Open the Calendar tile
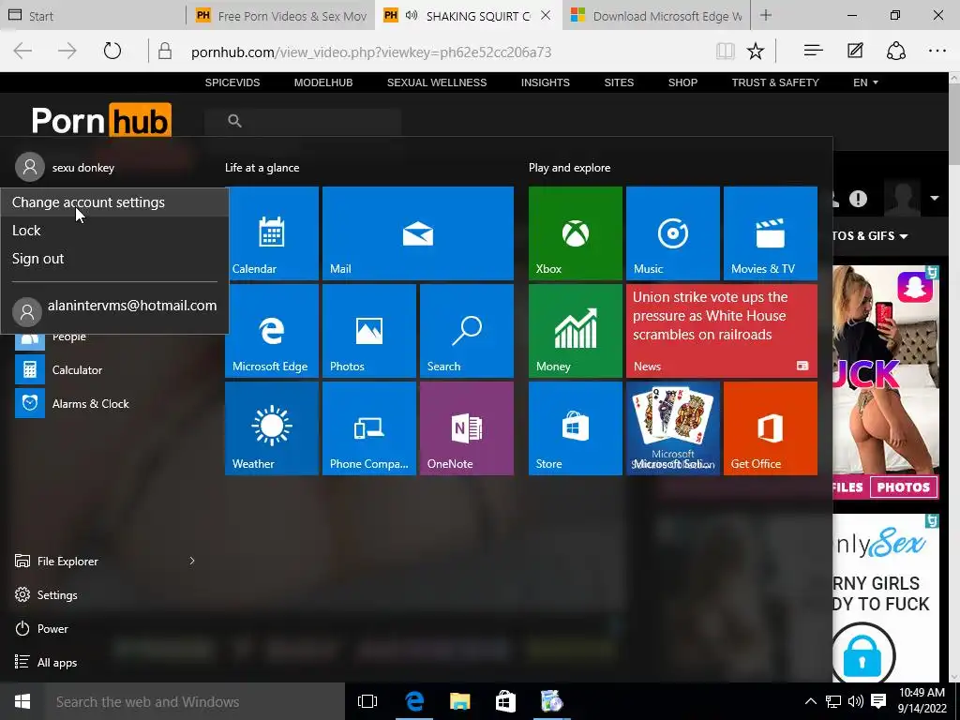The image size is (960, 720). coord(272,233)
